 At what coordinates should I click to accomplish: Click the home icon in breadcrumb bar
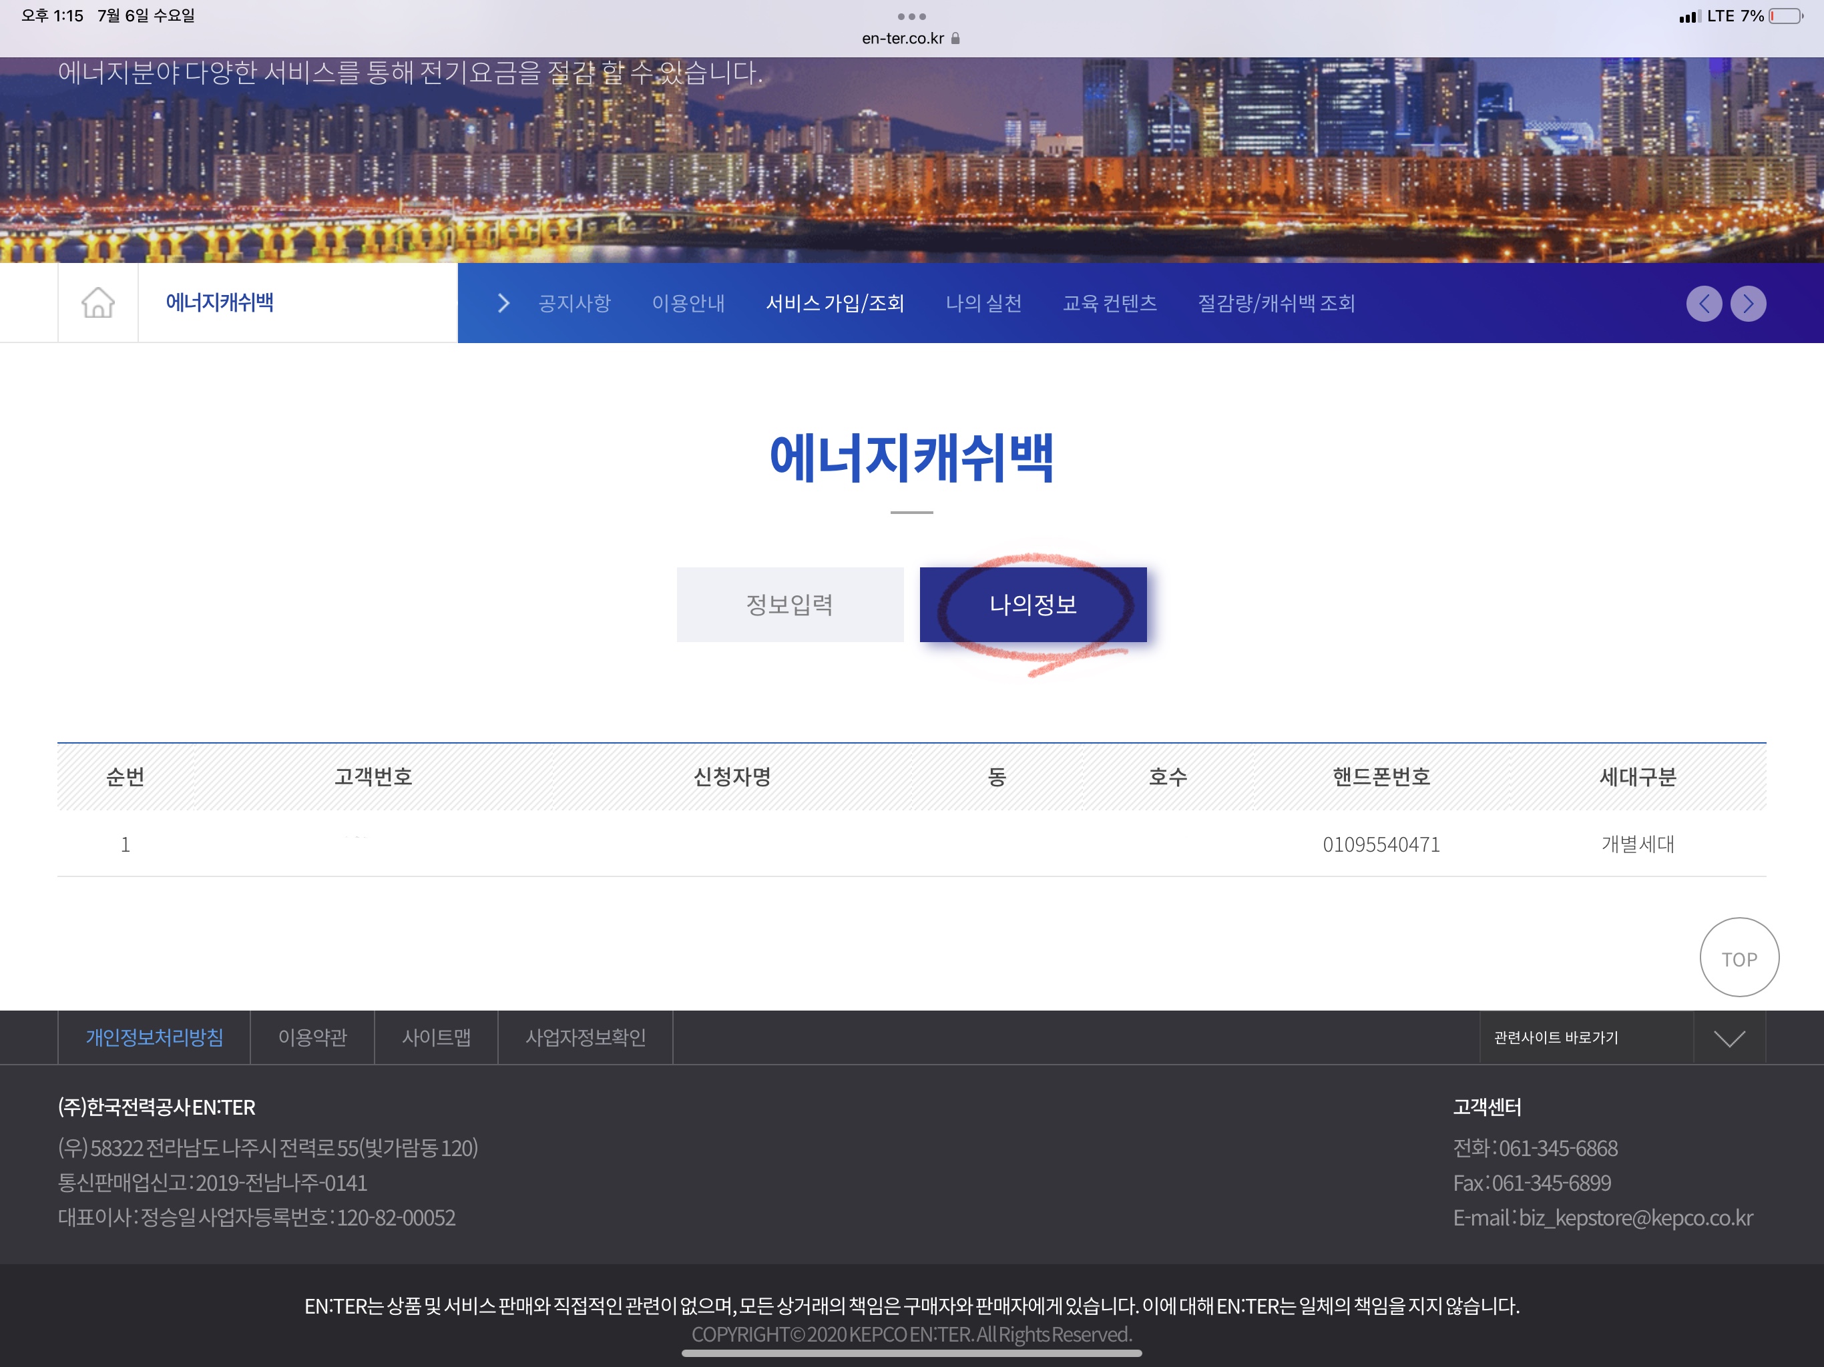click(97, 302)
